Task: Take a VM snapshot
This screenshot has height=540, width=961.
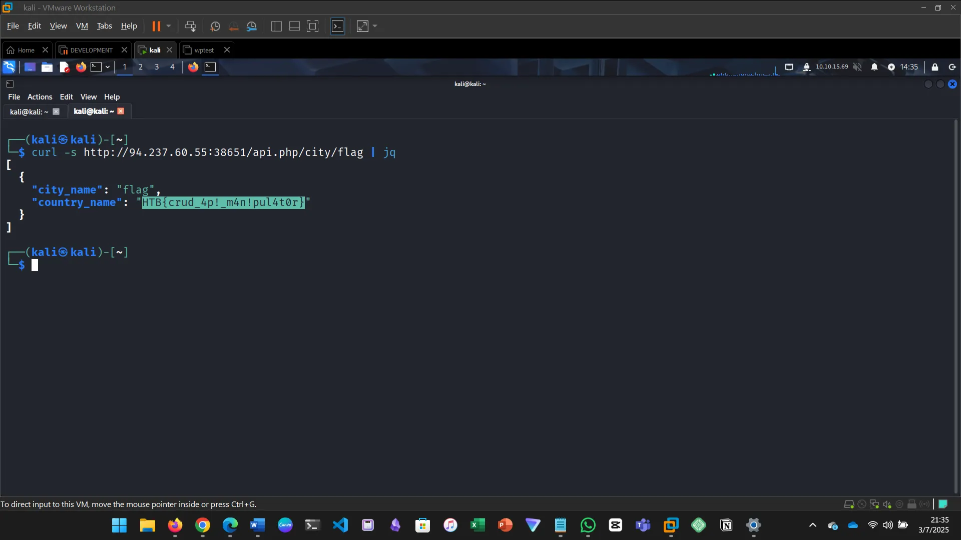Action: (215, 26)
